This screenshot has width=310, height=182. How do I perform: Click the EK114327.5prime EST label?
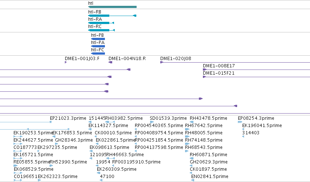[108, 126]
